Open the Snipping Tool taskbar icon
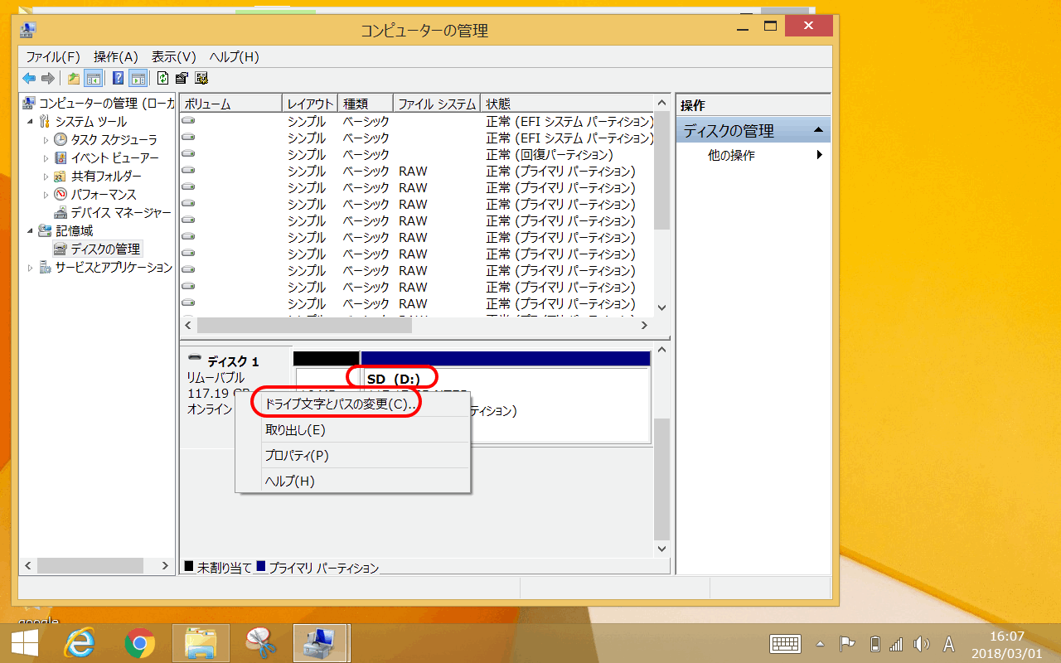The width and height of the screenshot is (1061, 663). [x=260, y=643]
